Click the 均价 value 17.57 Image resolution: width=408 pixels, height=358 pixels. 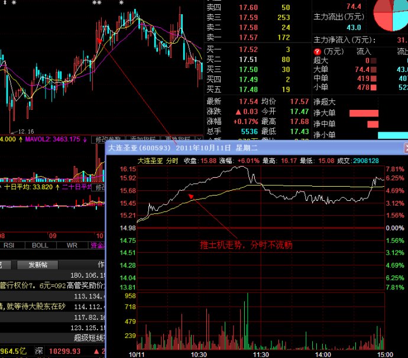[299, 102]
